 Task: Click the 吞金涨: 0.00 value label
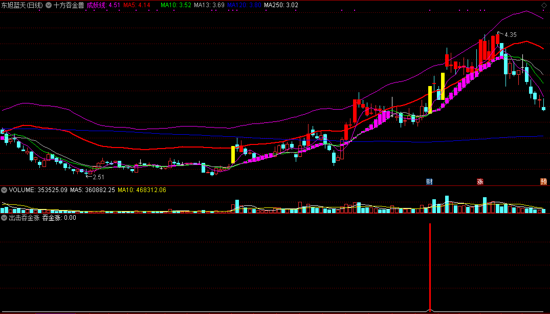coord(59,218)
